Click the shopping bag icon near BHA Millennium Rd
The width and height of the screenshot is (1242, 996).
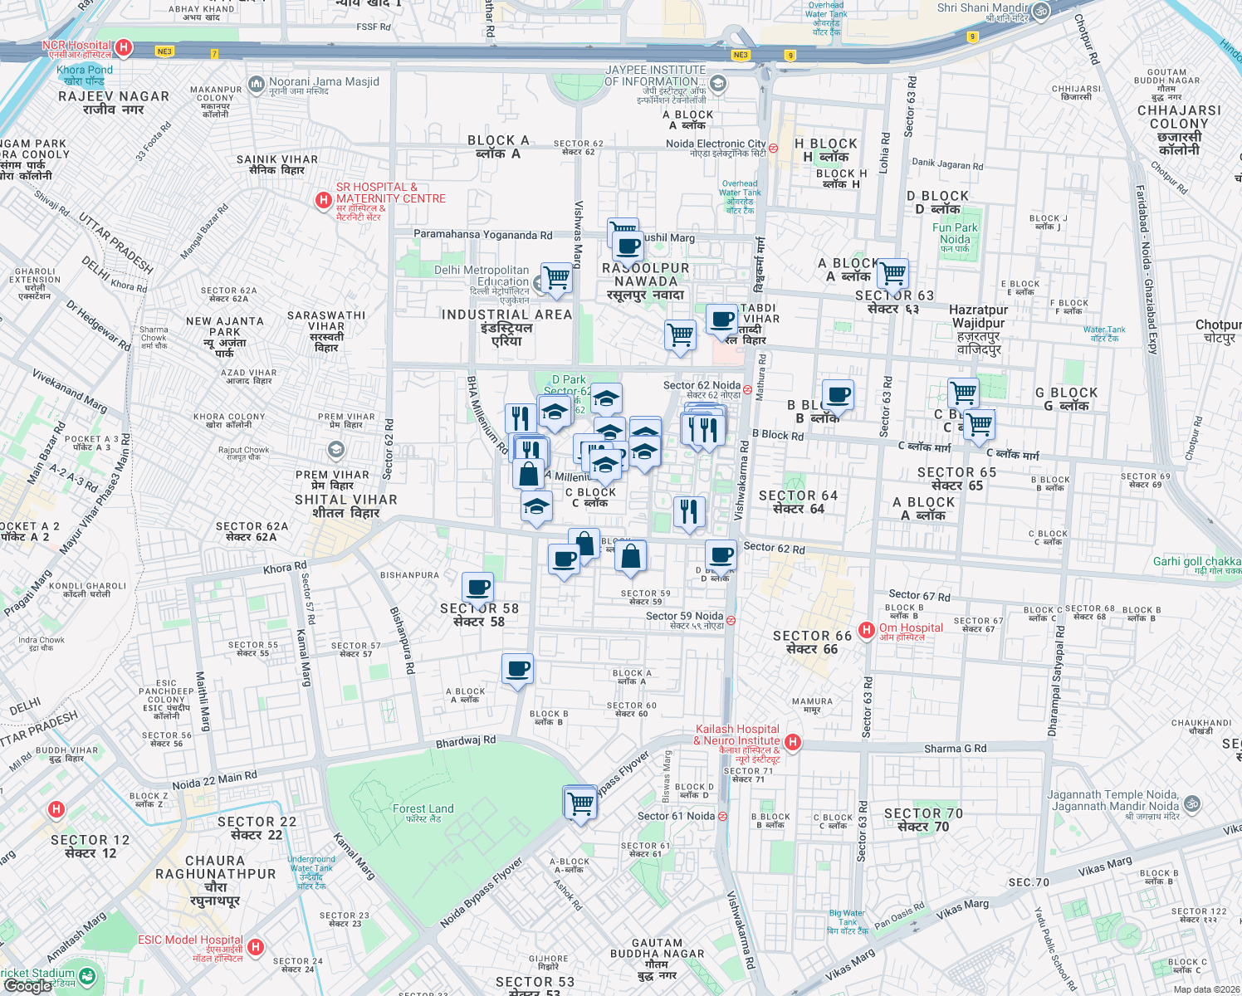coord(528,473)
